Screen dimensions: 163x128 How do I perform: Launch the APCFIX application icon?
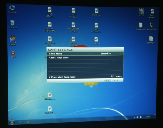coord(141,12)
